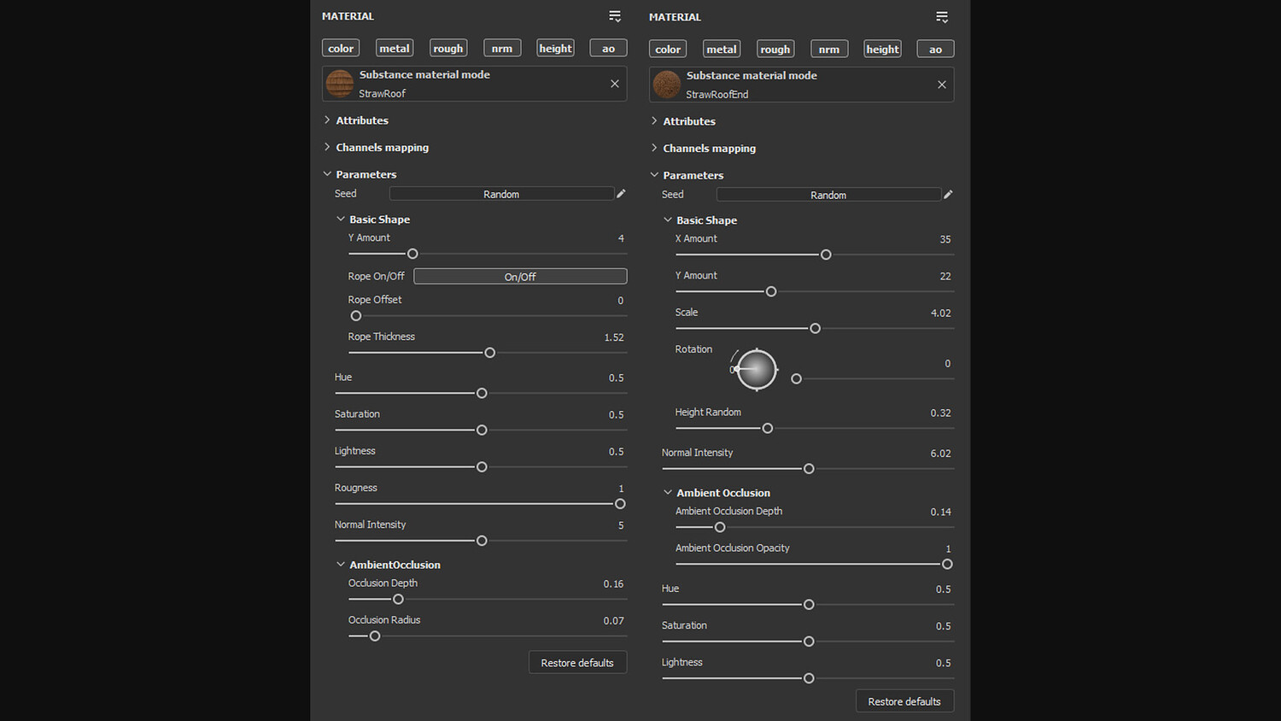Click the StrawRoof material thumbnail
Viewport: 1281px width, 721px height.
point(340,84)
